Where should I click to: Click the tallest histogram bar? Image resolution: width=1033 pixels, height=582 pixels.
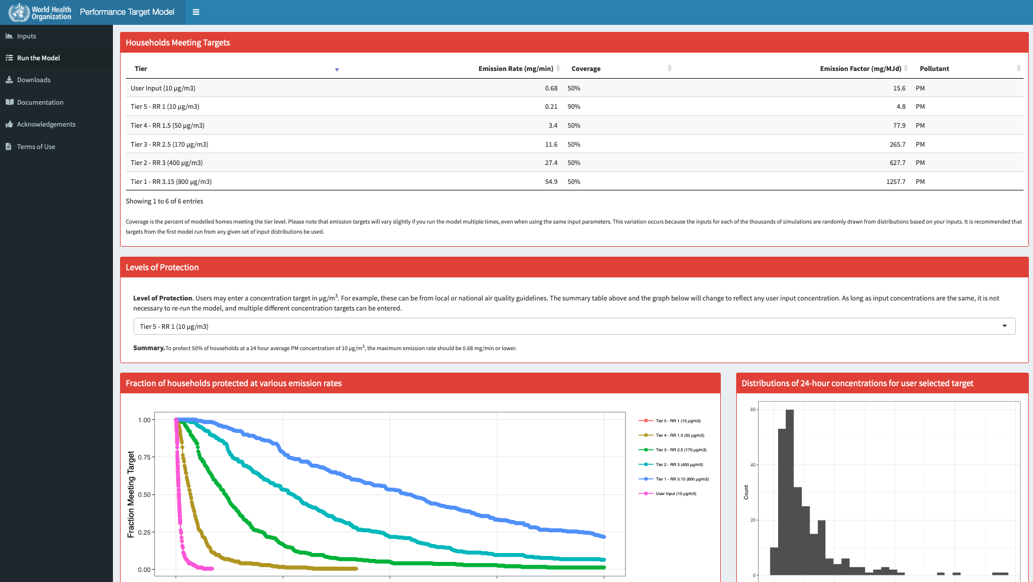pyautogui.click(x=789, y=492)
